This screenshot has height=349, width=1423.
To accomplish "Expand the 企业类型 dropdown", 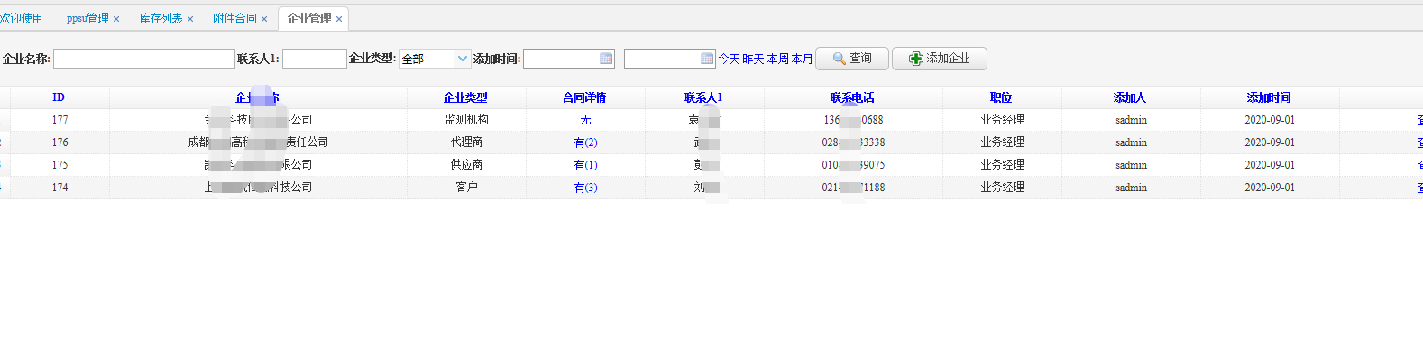I will (435, 59).
